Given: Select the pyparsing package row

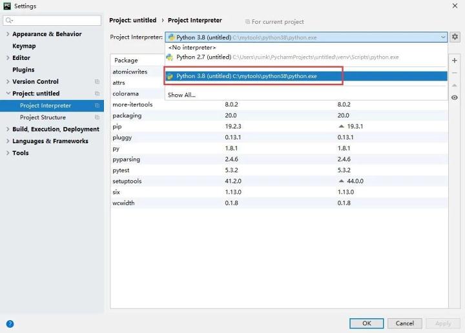Looking at the screenshot, I should coord(279,159).
